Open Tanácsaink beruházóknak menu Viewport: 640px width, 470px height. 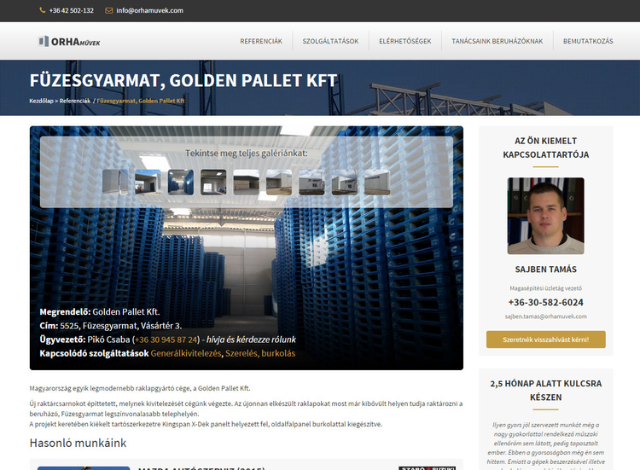[x=497, y=41]
